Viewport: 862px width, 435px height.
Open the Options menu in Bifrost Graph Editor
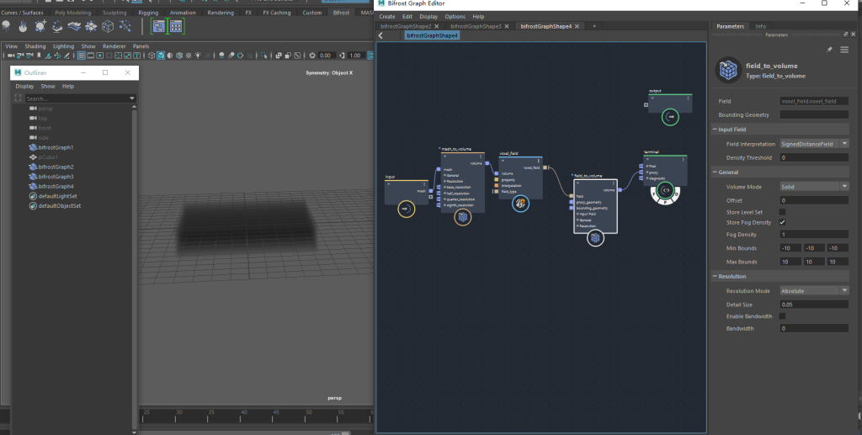tap(455, 17)
